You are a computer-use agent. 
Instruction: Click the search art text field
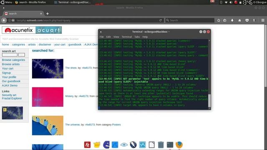coord(10,55)
